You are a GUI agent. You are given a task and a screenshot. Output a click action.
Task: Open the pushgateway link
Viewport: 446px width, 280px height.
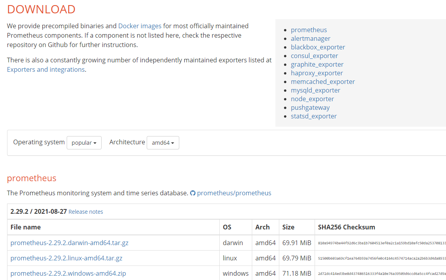(x=310, y=107)
